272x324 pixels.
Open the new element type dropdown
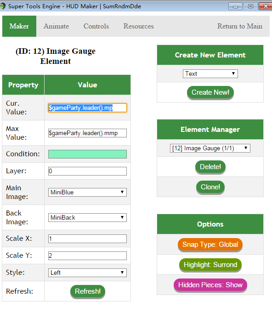click(x=210, y=74)
